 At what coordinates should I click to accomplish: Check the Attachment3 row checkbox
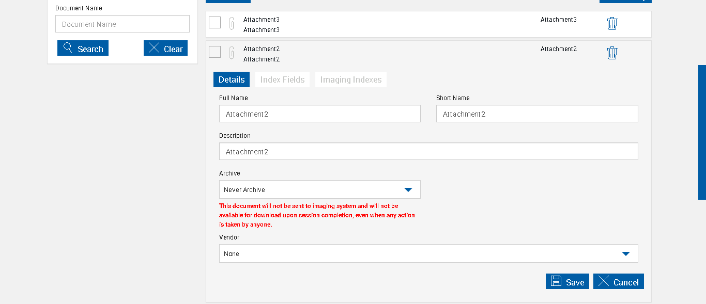coord(215,23)
